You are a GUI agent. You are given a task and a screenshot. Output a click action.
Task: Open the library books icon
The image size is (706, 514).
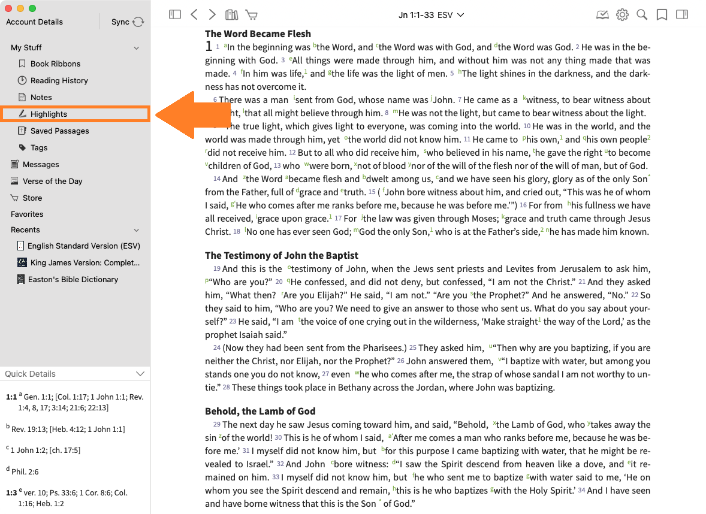pyautogui.click(x=231, y=15)
